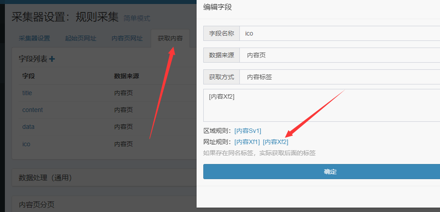Insert the [内容Xf2] URL rule tag
The height and width of the screenshot is (212, 440).
[276, 142]
